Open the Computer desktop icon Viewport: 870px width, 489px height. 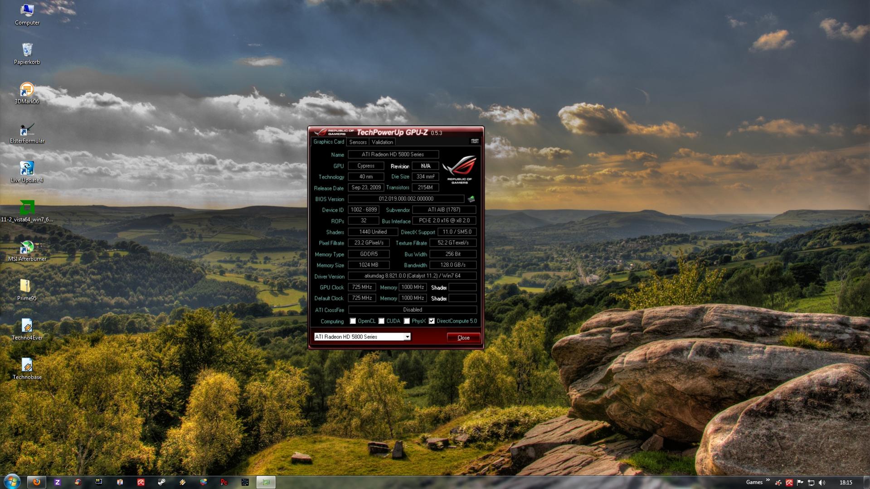click(x=27, y=15)
